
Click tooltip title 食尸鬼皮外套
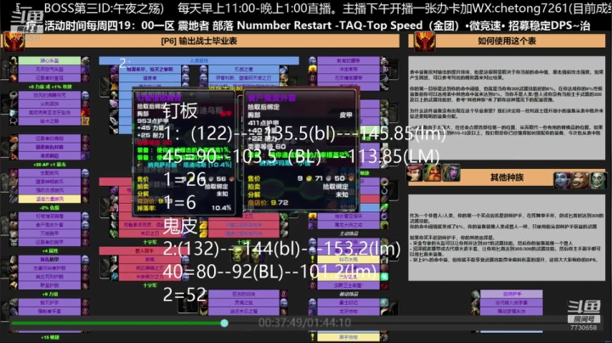tap(272, 98)
